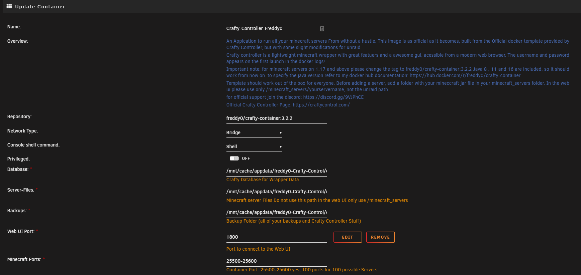Click the 'Minecraft server Files' description text
This screenshot has height=275, width=581.
coord(317,200)
